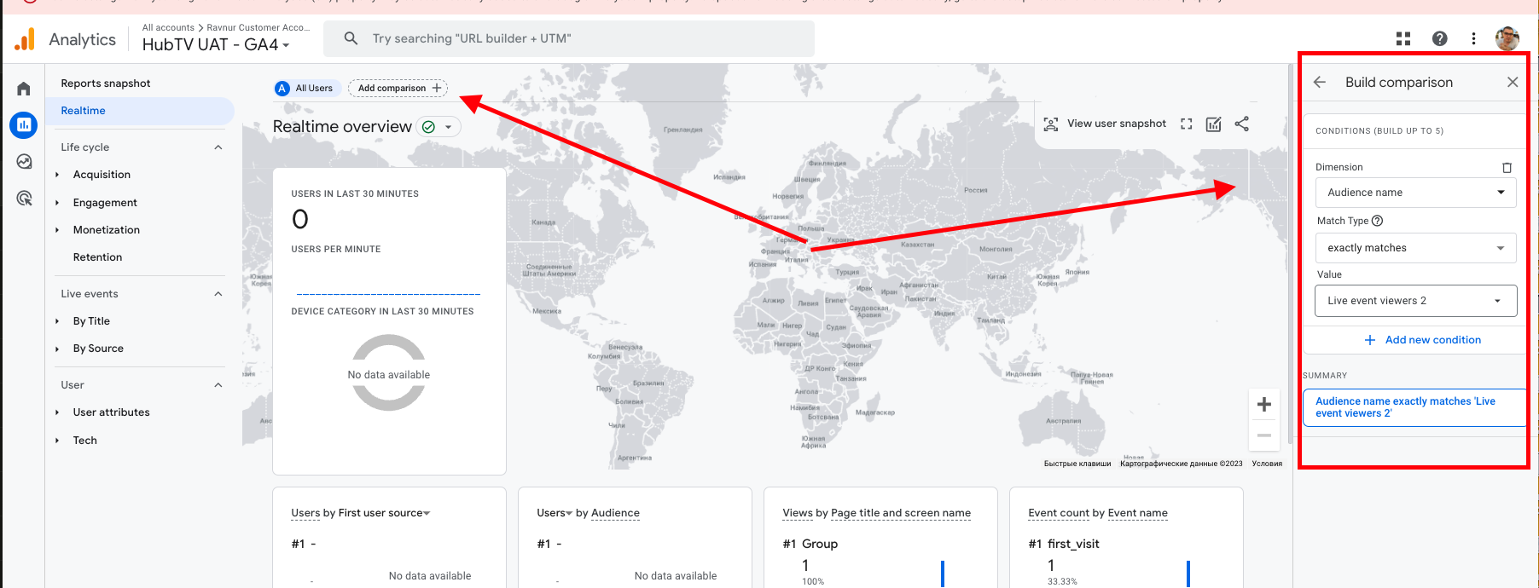Delete the Dimension condition with trash icon

click(x=1507, y=168)
